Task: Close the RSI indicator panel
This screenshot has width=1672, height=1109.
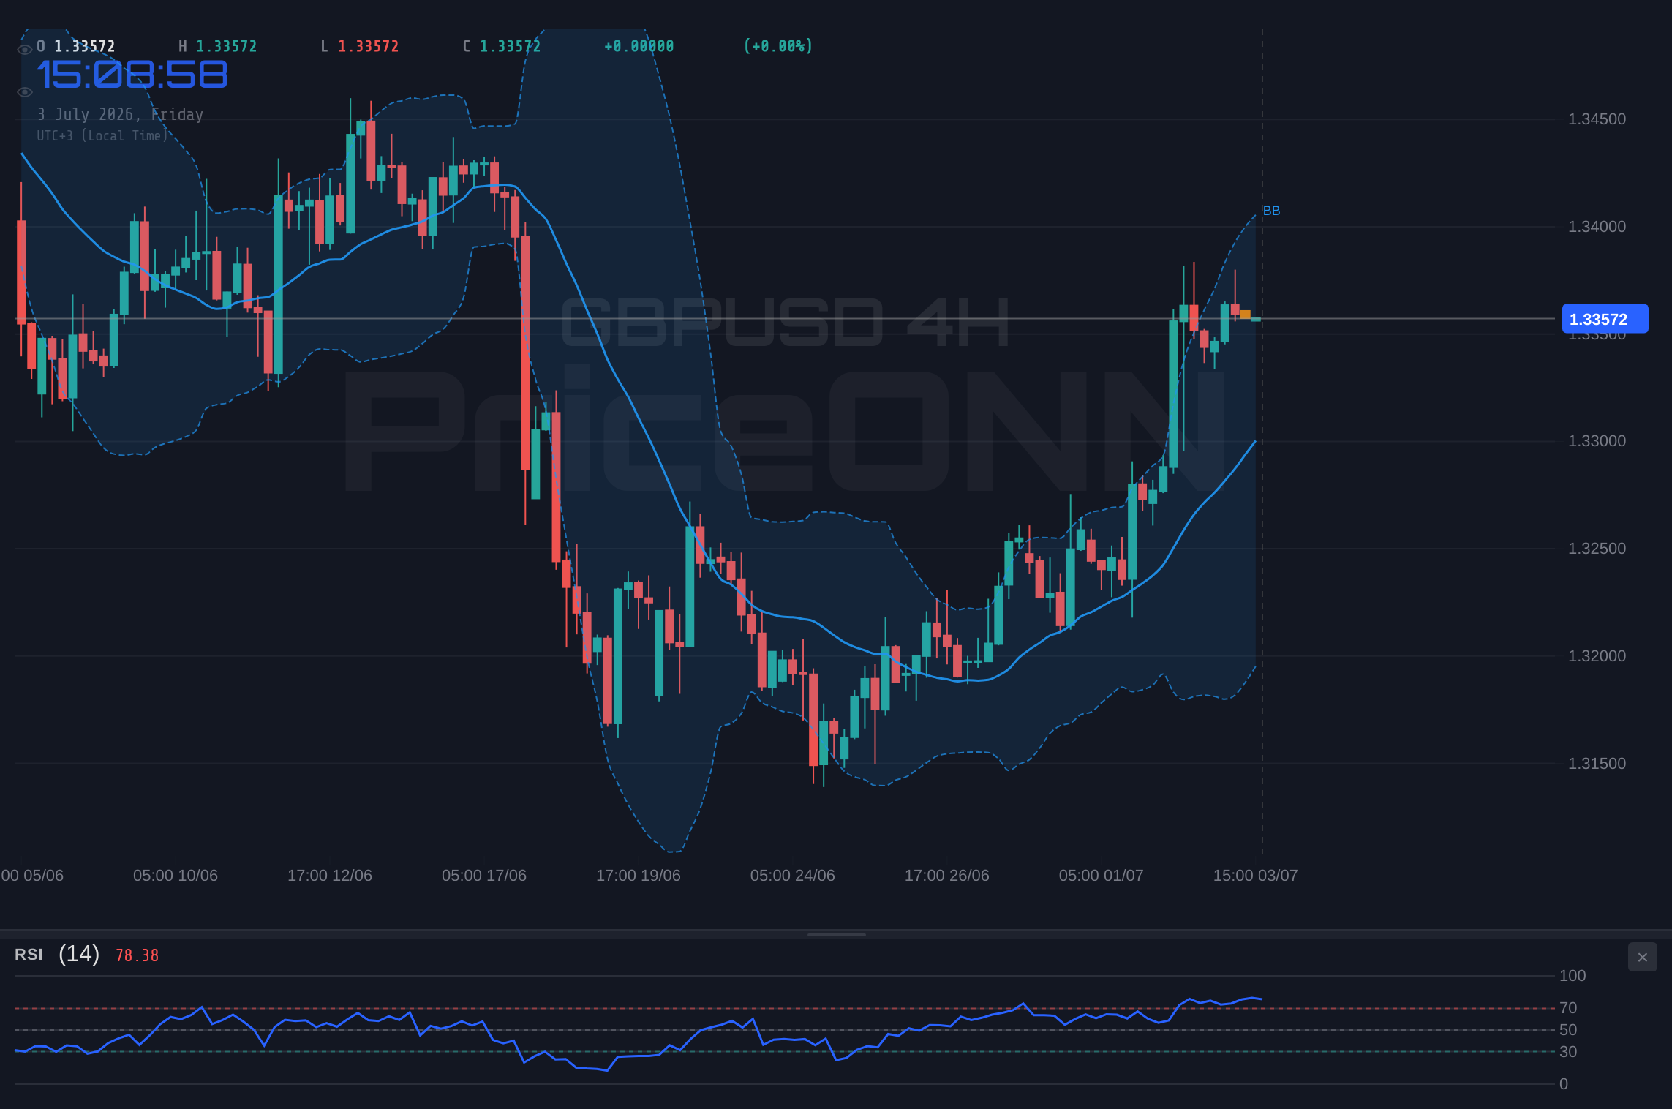Action: pyautogui.click(x=1642, y=957)
